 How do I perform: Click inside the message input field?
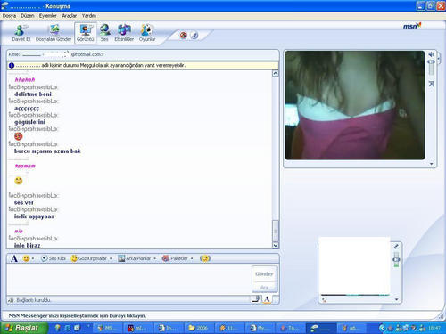point(129,280)
